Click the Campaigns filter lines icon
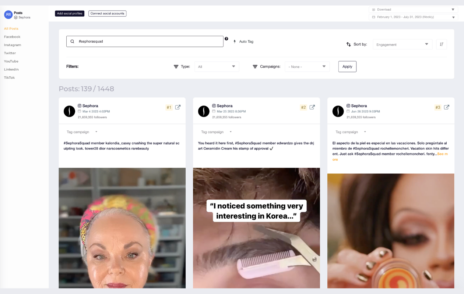 click(255, 67)
